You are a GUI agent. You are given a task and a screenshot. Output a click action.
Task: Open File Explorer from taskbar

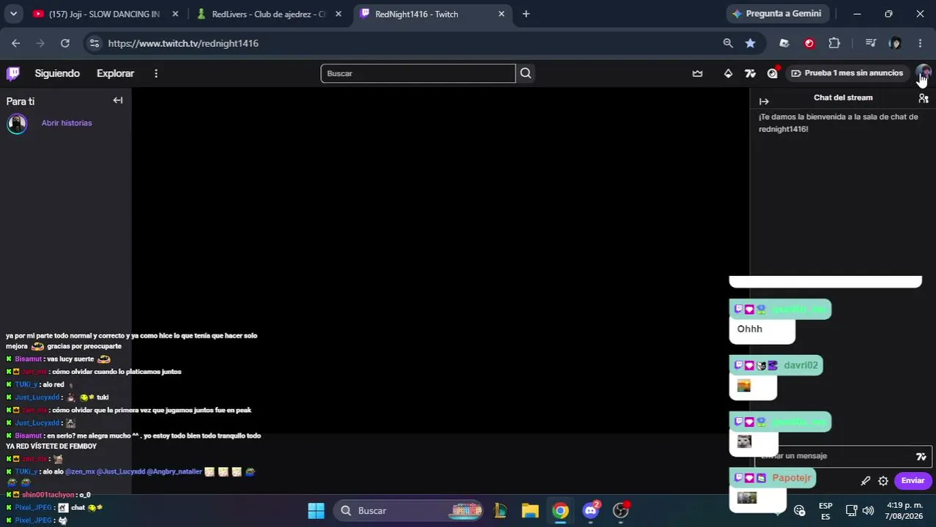click(530, 511)
